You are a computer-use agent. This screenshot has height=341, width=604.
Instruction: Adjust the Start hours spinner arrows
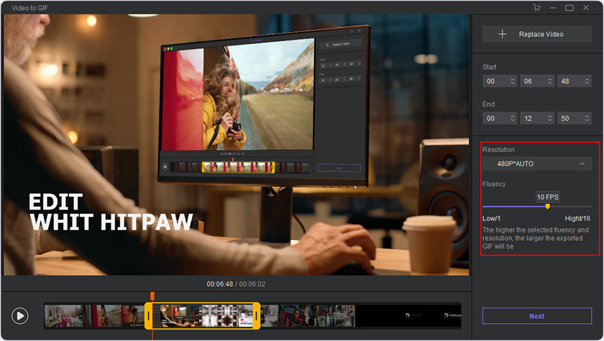(x=512, y=81)
